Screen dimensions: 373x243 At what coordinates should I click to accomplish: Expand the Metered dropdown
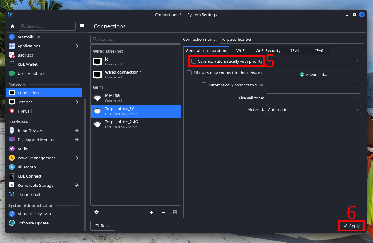[x=313, y=109]
